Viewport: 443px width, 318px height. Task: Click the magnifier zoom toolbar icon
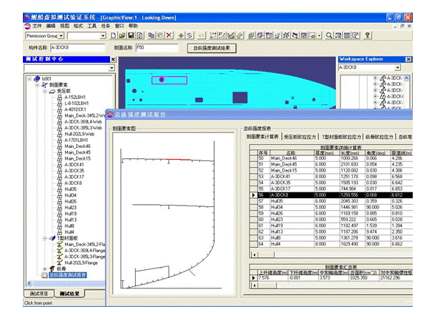point(328,35)
